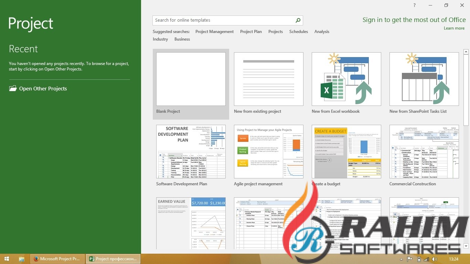
Task: Open the Windows Start menu
Action: [7, 259]
